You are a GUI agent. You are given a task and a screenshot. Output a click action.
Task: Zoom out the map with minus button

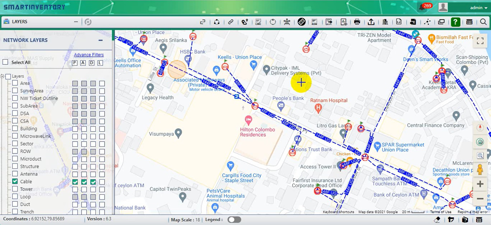point(480,198)
